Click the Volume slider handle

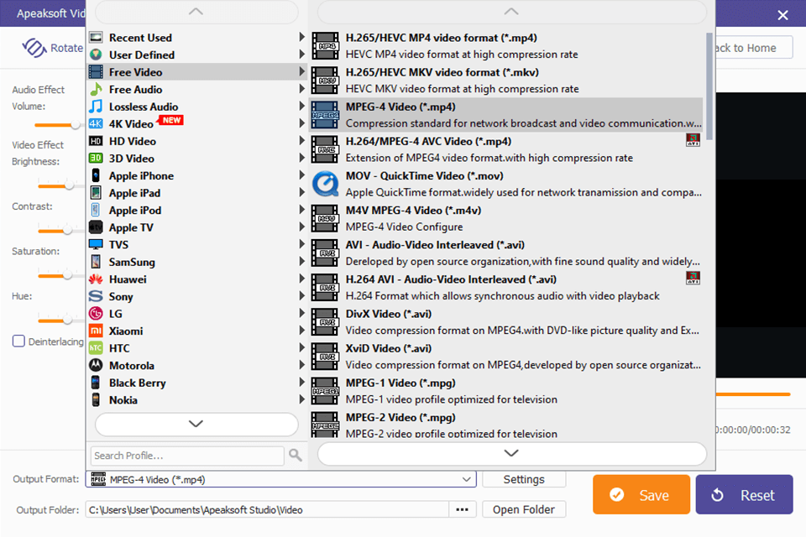(x=76, y=125)
